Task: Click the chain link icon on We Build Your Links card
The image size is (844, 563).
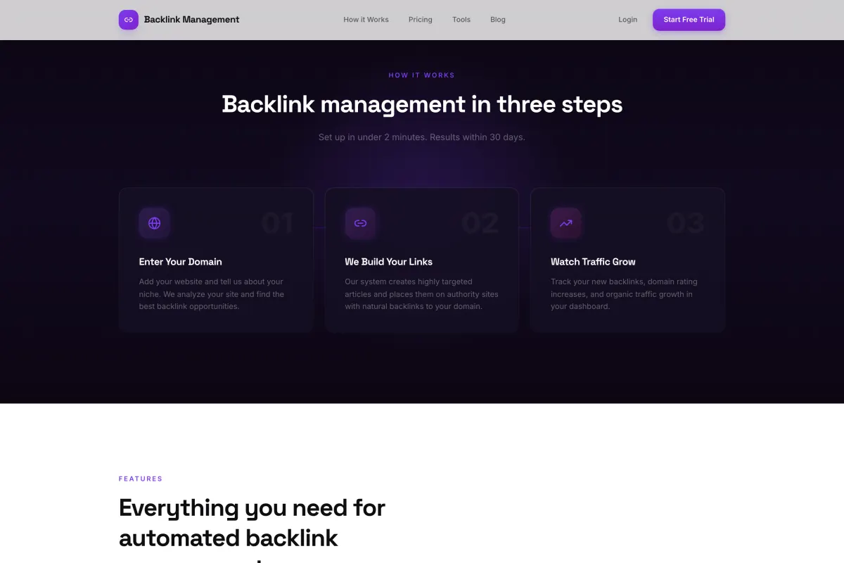Action: (x=360, y=223)
